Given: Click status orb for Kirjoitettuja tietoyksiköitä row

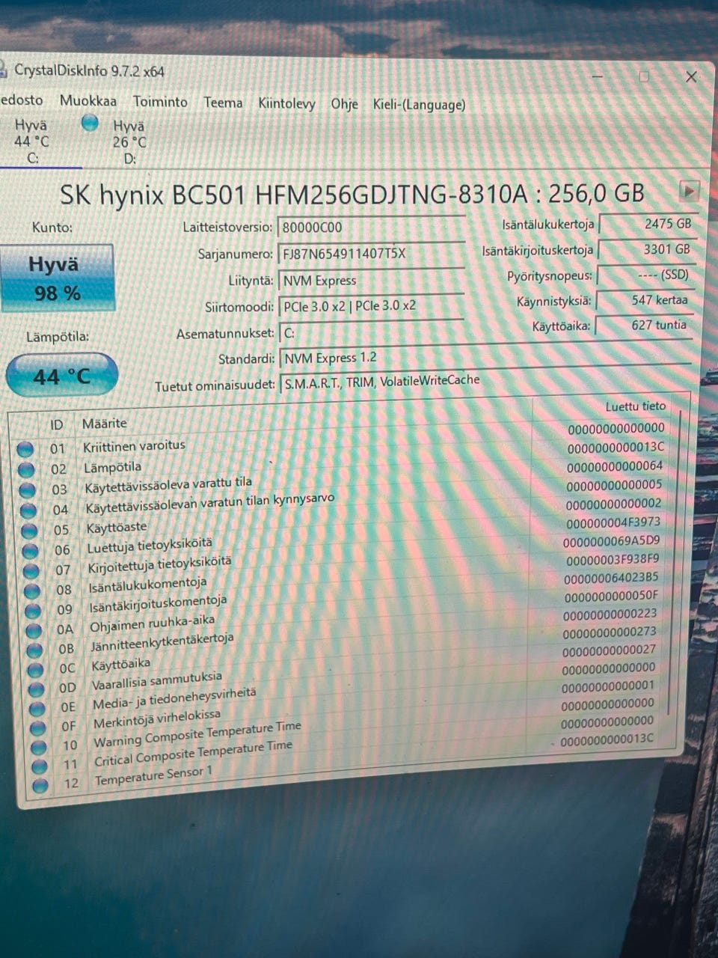Looking at the screenshot, I should point(31,571).
